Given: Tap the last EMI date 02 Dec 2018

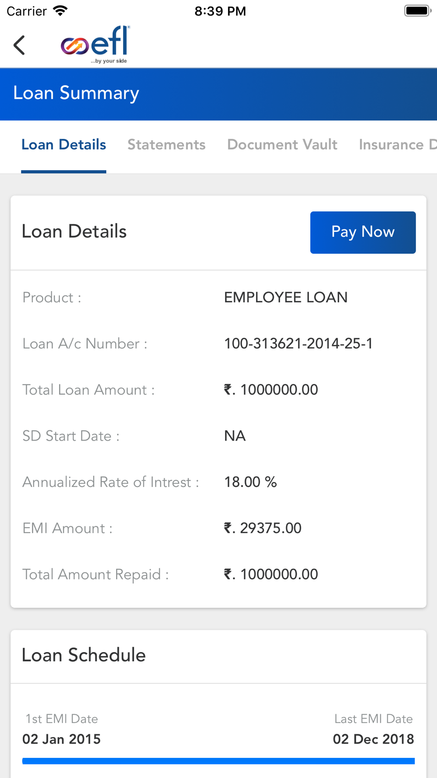Looking at the screenshot, I should (374, 739).
